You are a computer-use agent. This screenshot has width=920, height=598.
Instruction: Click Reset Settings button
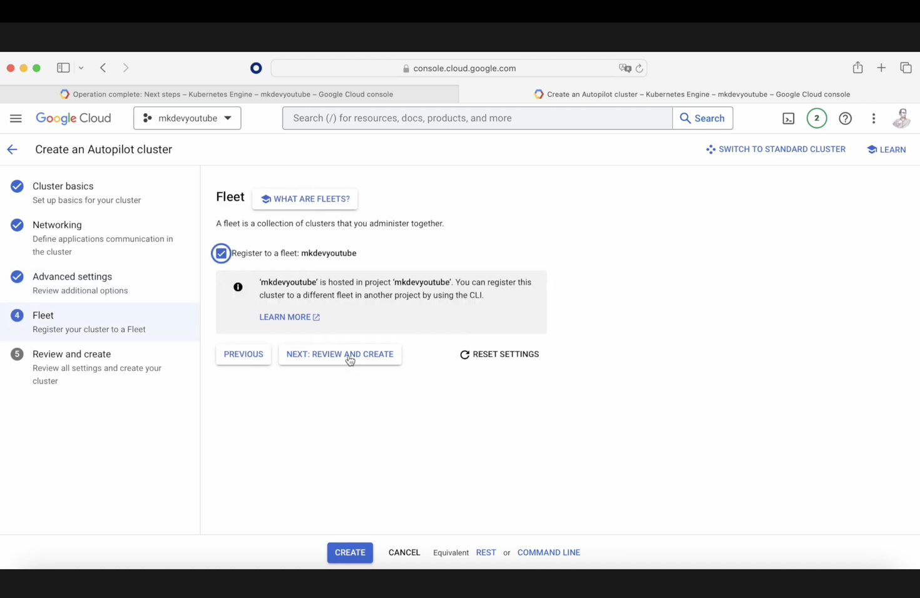click(499, 354)
